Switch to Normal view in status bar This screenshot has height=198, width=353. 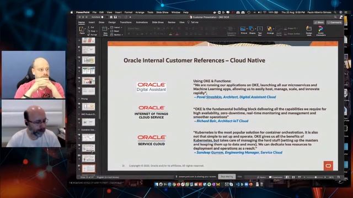coord(287,177)
